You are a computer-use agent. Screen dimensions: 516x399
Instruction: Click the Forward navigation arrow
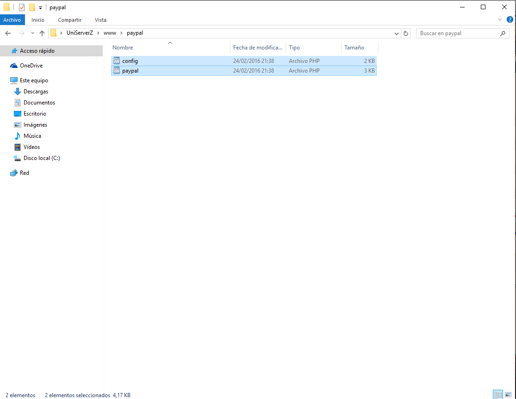pos(21,33)
